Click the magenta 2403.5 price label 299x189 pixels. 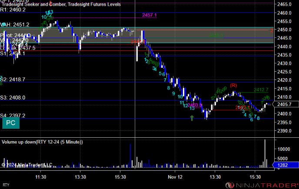click(195, 105)
